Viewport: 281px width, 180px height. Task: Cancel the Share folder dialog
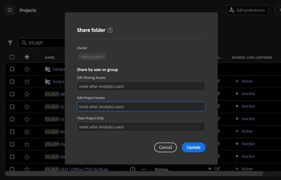(x=165, y=147)
